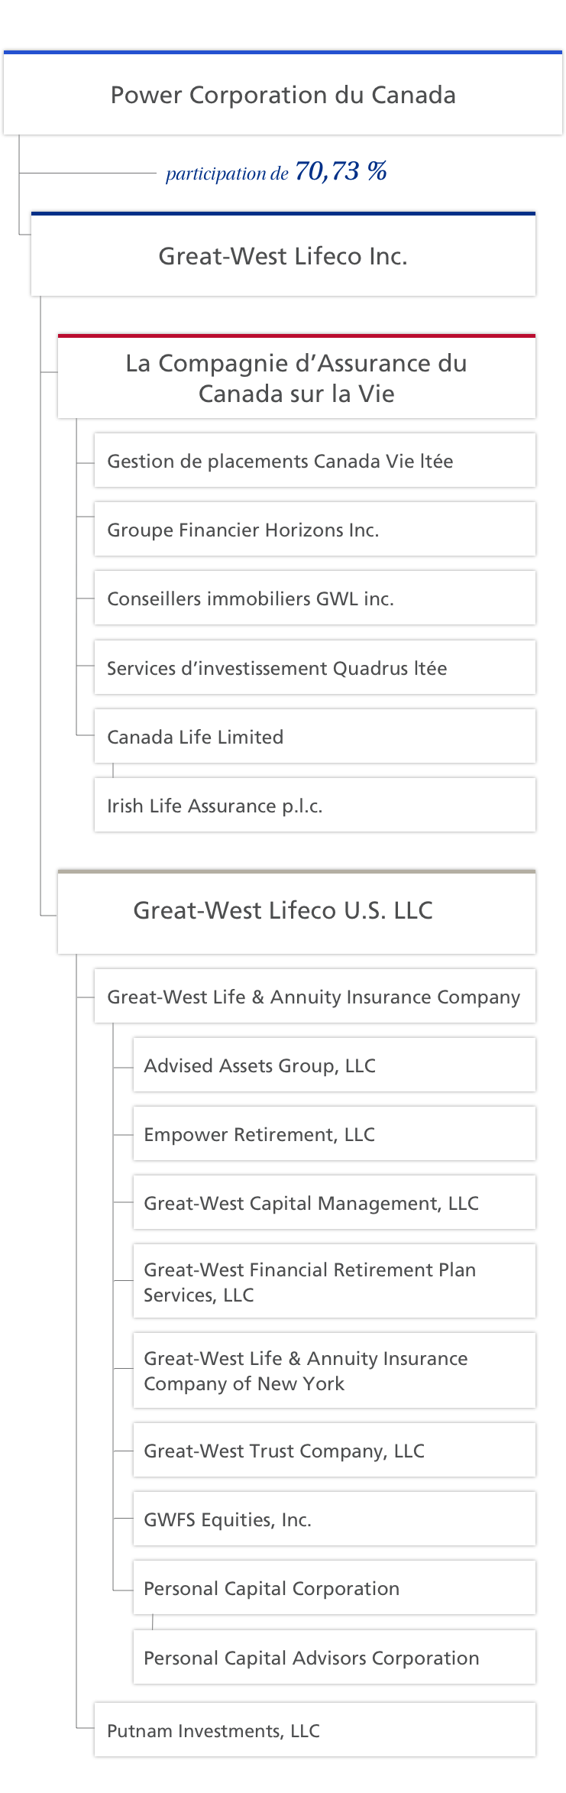Image resolution: width=566 pixels, height=1793 pixels.
Task: Select Gestion de placements Canada Vie ltée
Action: click(x=315, y=461)
